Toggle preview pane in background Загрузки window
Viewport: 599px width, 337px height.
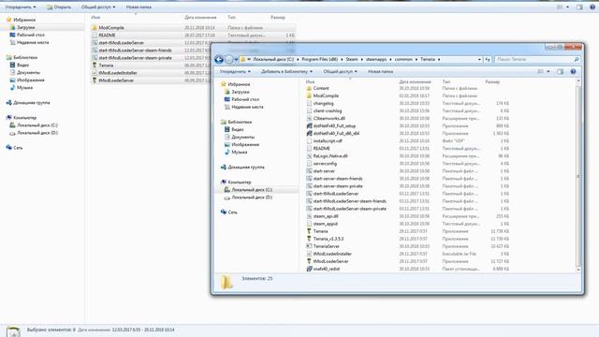tap(579, 7)
